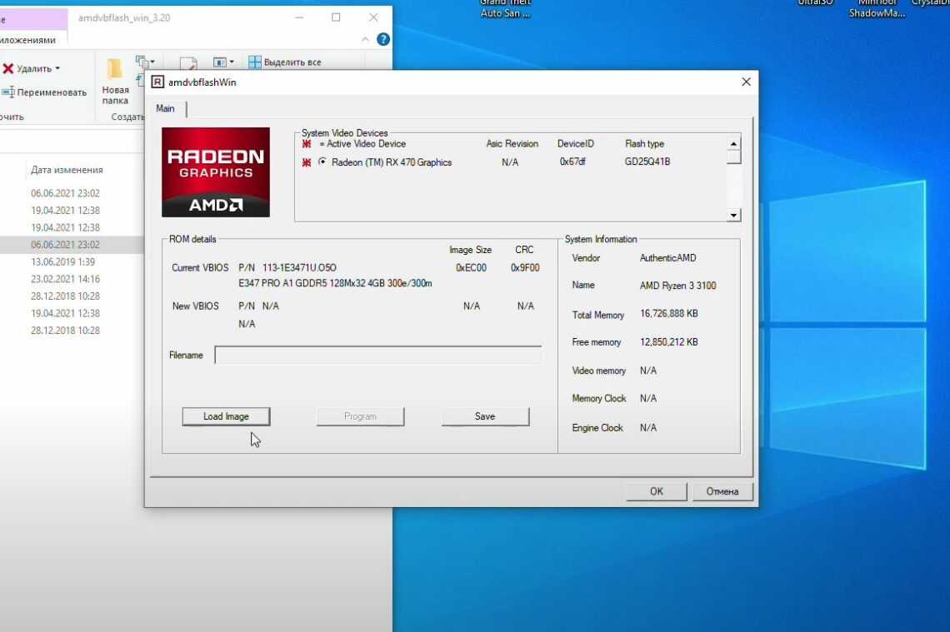Click the Radeon Graphics AMD logo image
Image resolution: width=950 pixels, height=632 pixels.
pyautogui.click(x=216, y=172)
